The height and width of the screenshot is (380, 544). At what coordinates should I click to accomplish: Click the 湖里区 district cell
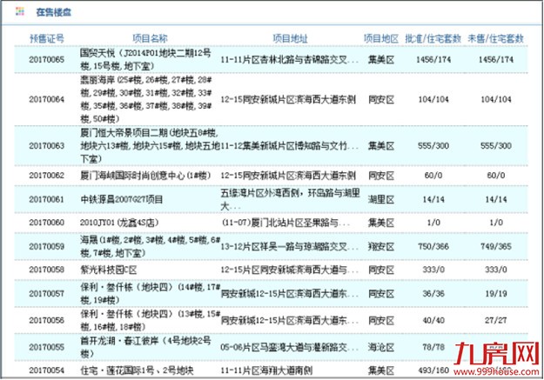pos(381,200)
